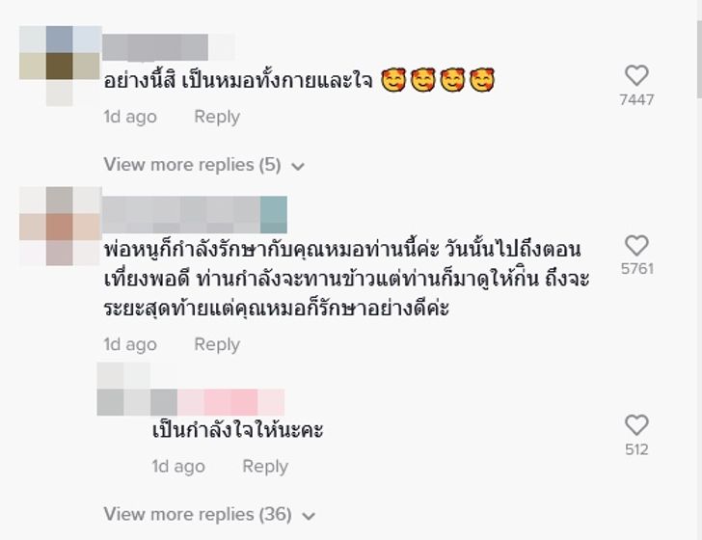Reply to the nested encouragement comment

point(265,466)
